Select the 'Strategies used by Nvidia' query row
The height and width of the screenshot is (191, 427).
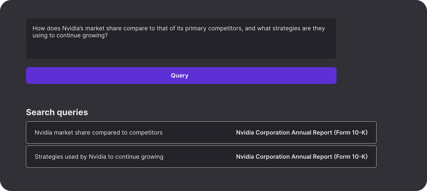click(x=99, y=157)
